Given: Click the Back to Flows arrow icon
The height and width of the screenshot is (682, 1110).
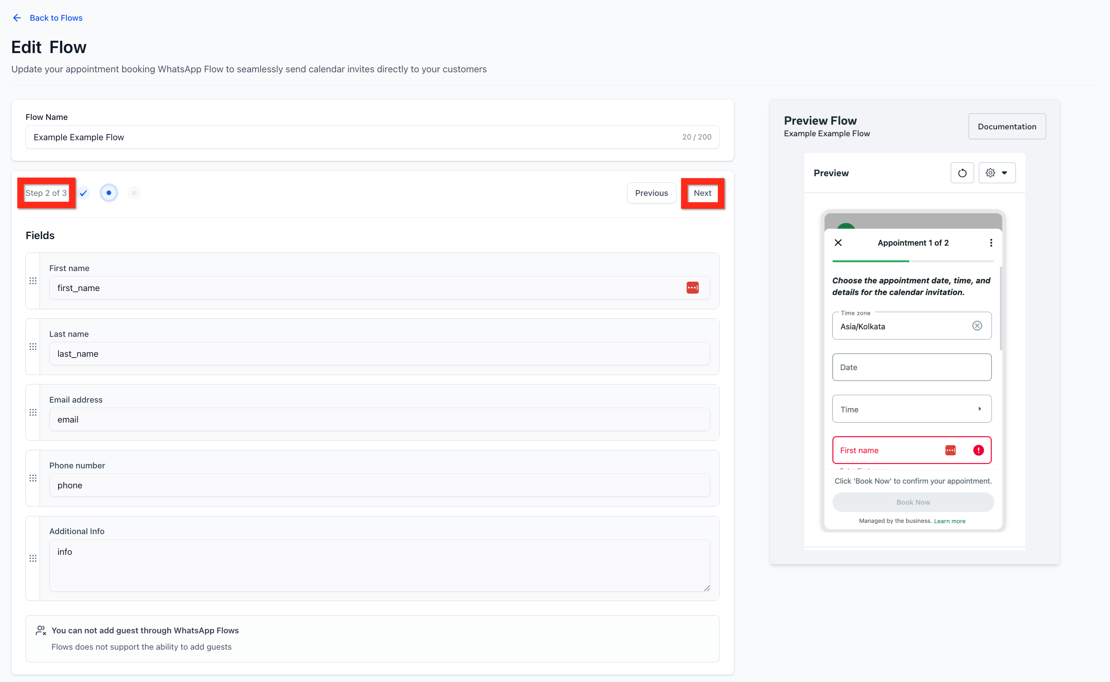Looking at the screenshot, I should 17,18.
